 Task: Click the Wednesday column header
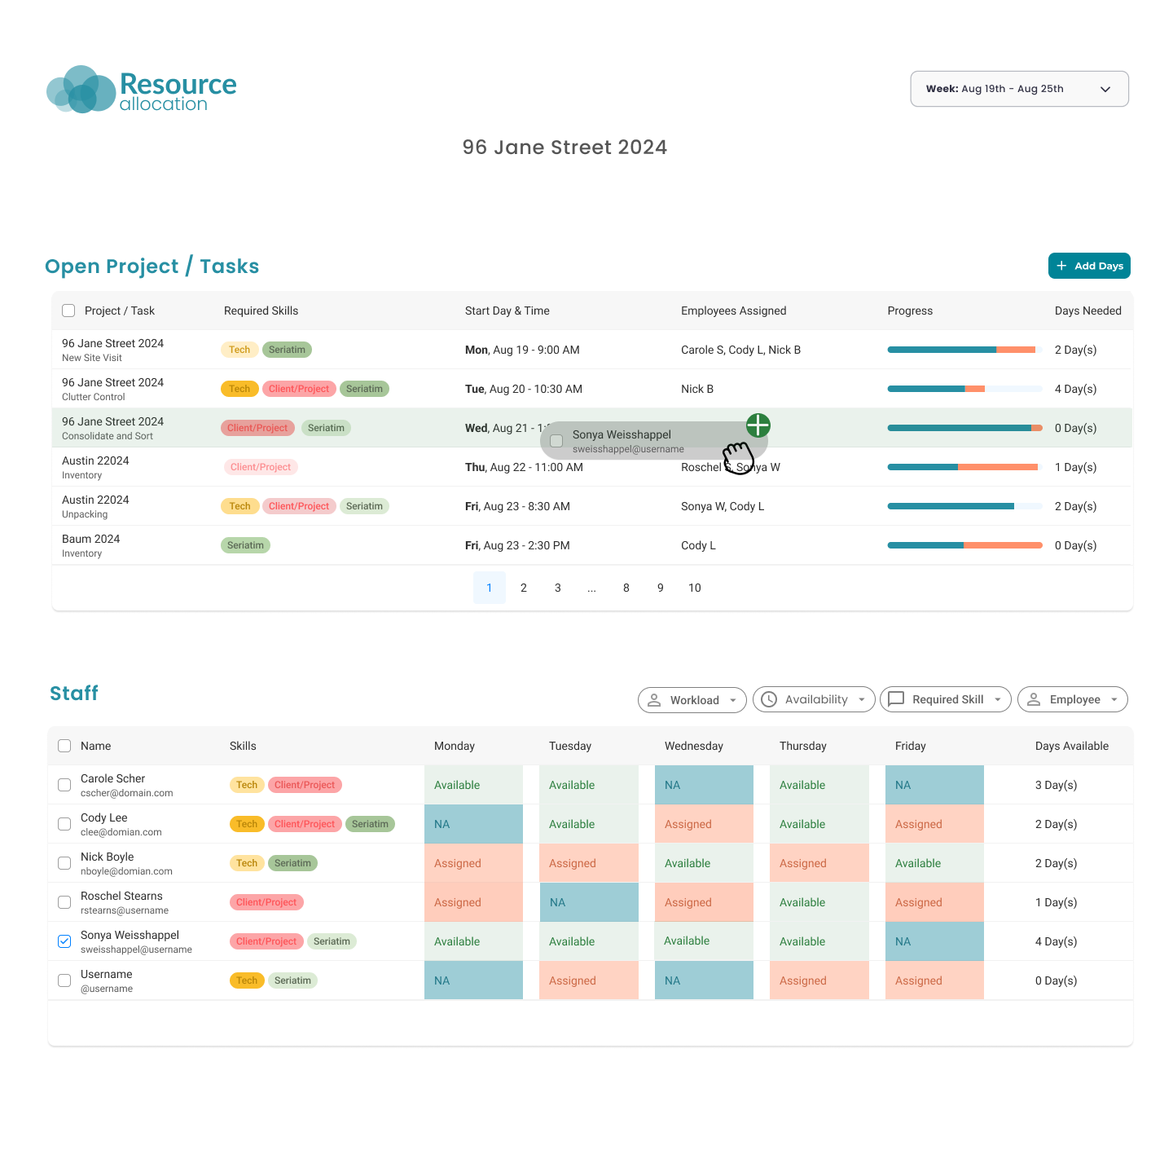(x=694, y=746)
